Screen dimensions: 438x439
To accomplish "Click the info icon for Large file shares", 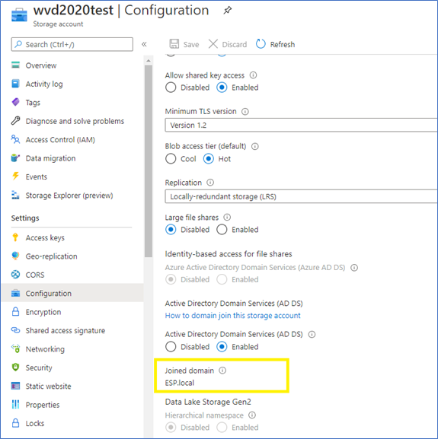I will point(227,218).
